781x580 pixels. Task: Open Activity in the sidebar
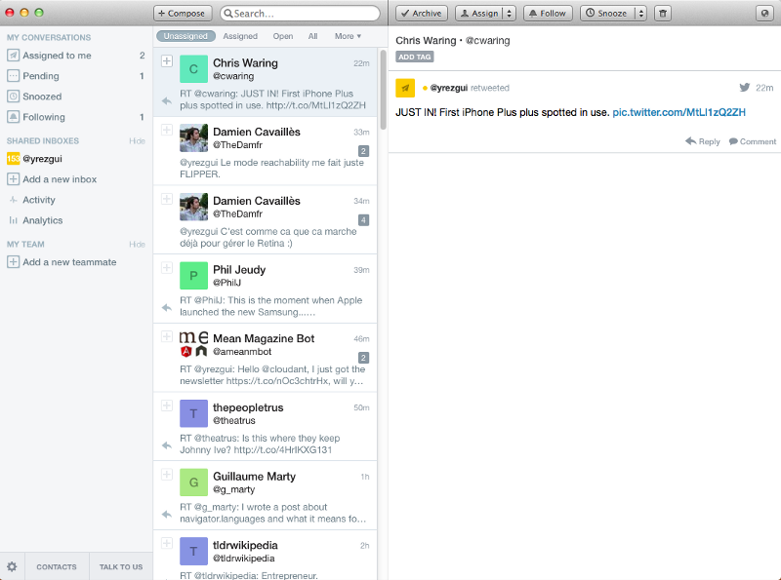pos(39,200)
